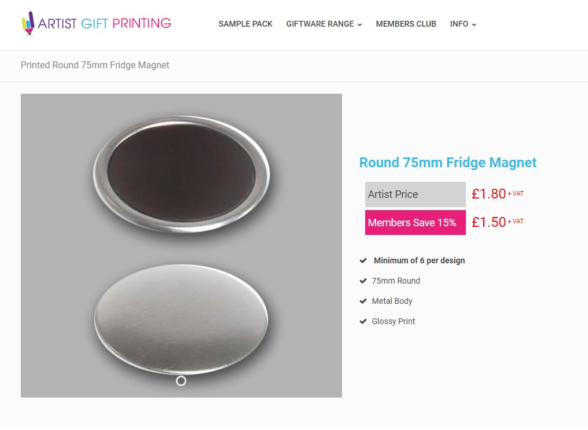This screenshot has width=588, height=430.
Task: Go home via Artist Gift Printing logo text
Action: (105, 24)
